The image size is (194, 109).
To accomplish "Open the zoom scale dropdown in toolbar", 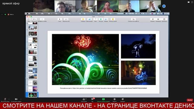I will (x=34, y=19).
